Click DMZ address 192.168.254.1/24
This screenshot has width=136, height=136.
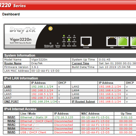tap(44, 101)
